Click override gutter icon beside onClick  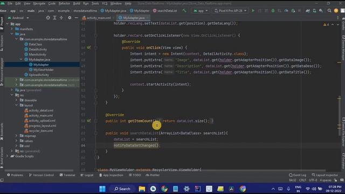(x=88, y=47)
